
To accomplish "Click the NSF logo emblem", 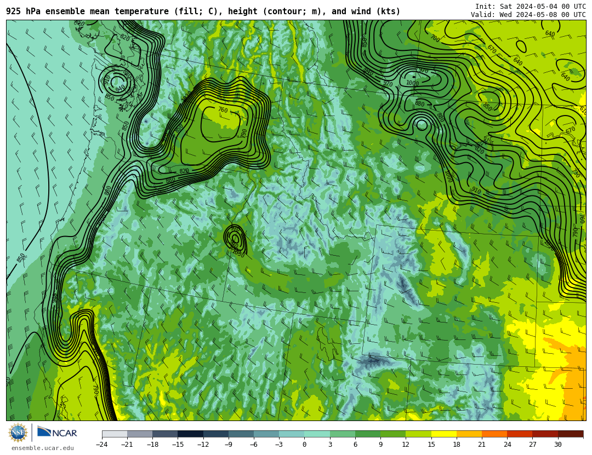I will coord(18,433).
